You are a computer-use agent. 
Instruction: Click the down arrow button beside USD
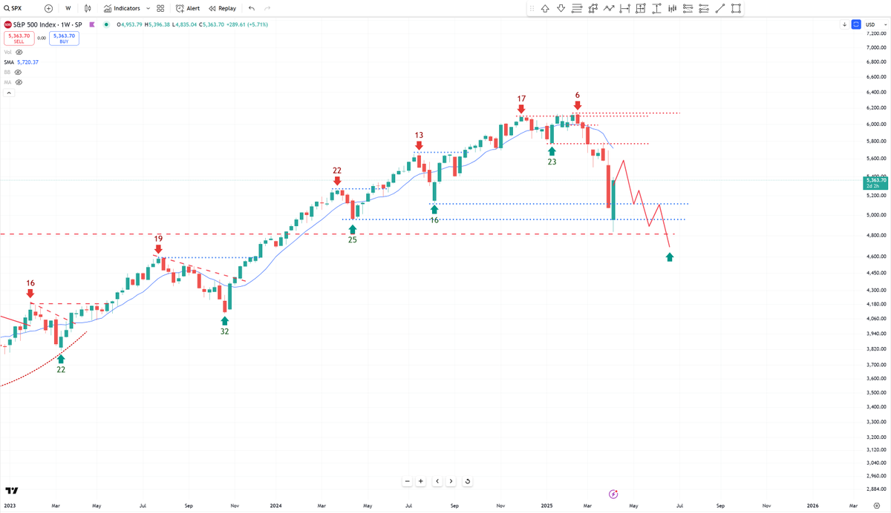tap(845, 24)
